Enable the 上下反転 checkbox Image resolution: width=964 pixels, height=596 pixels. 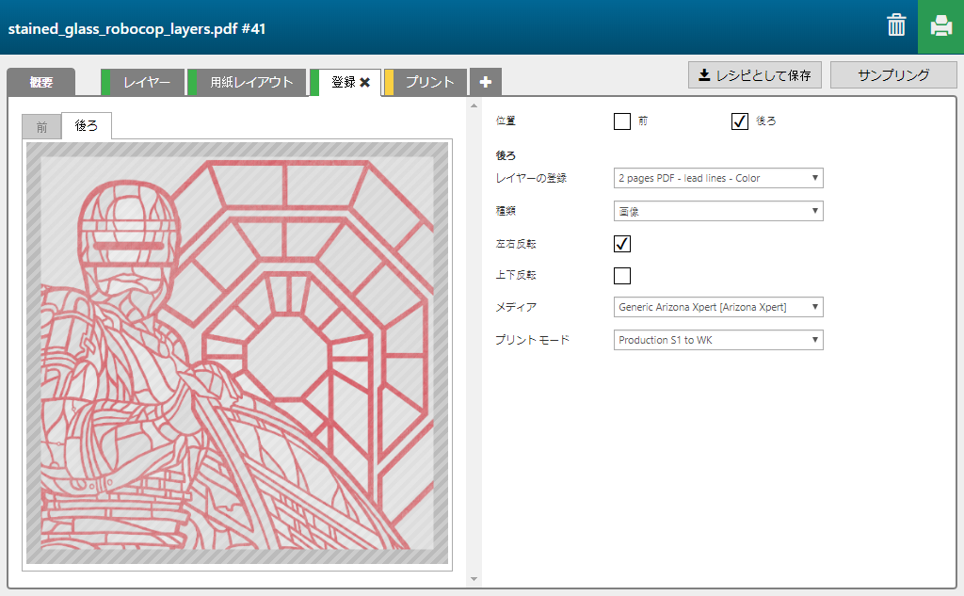622,276
